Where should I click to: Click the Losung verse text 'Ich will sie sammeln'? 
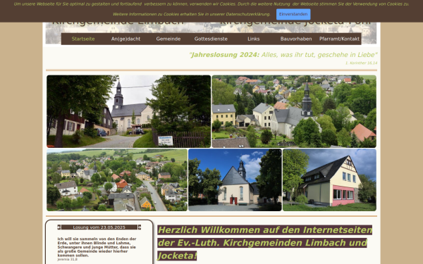click(97, 247)
